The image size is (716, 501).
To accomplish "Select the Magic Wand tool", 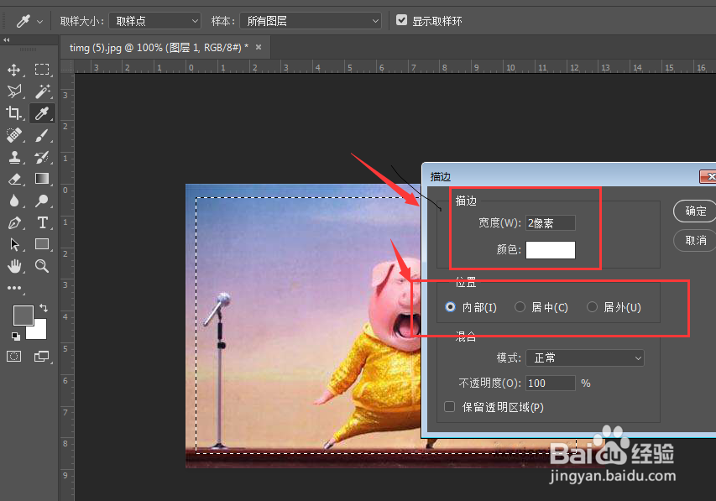I will 42,91.
